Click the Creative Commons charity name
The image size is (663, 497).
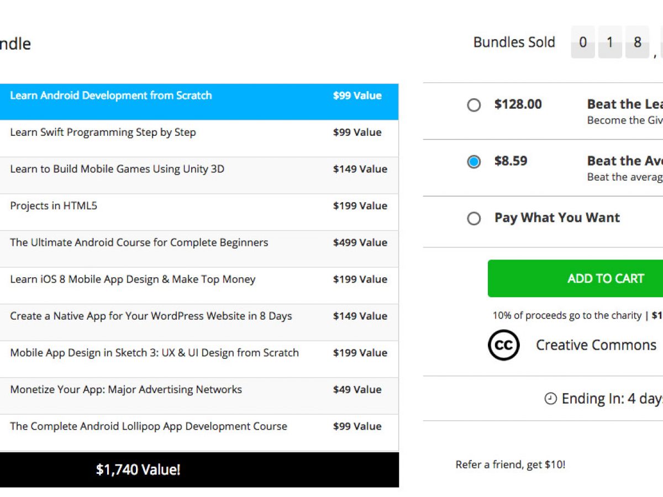pos(596,345)
